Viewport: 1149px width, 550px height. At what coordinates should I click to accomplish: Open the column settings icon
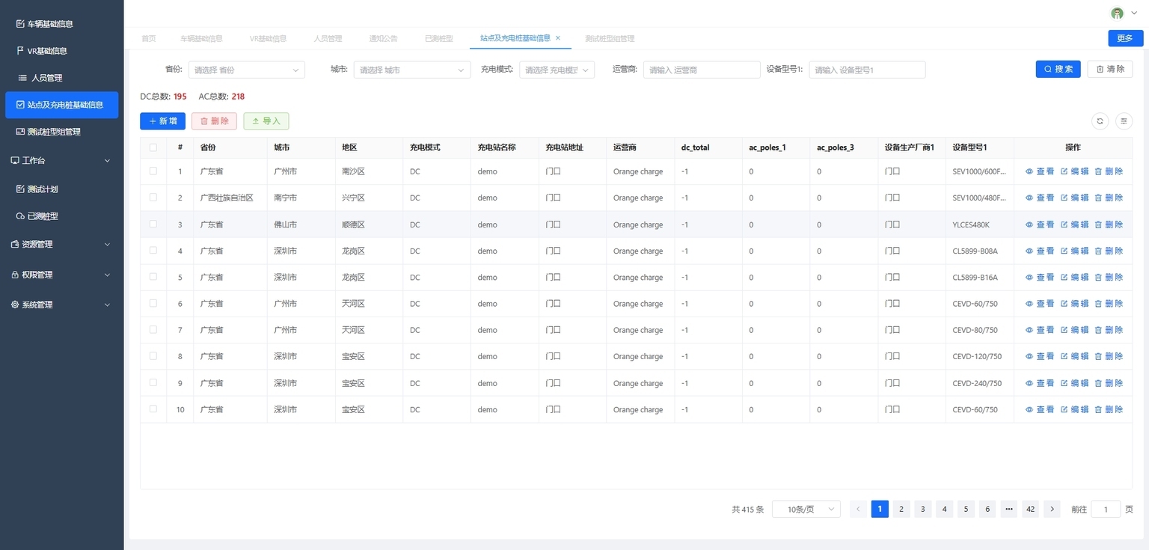(x=1124, y=121)
